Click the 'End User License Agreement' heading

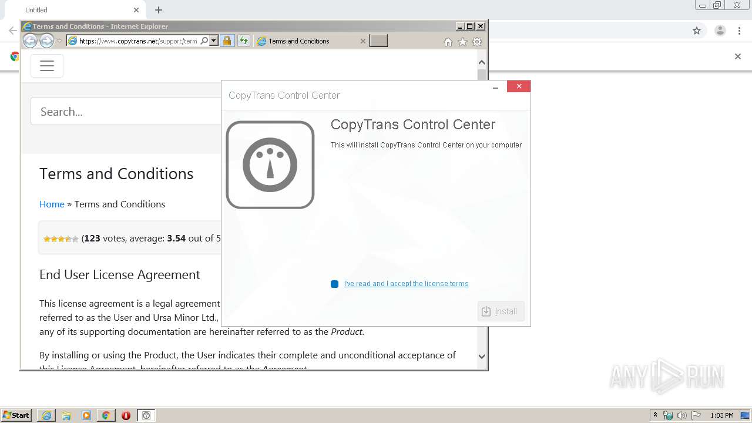click(x=120, y=274)
